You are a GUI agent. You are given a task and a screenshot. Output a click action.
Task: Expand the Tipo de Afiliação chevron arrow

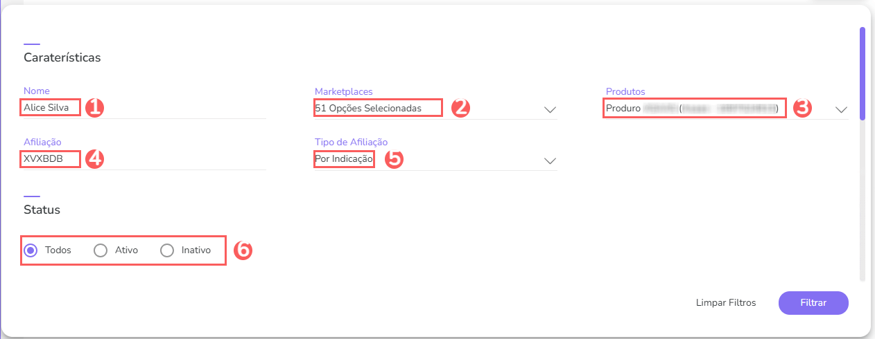coord(550,161)
